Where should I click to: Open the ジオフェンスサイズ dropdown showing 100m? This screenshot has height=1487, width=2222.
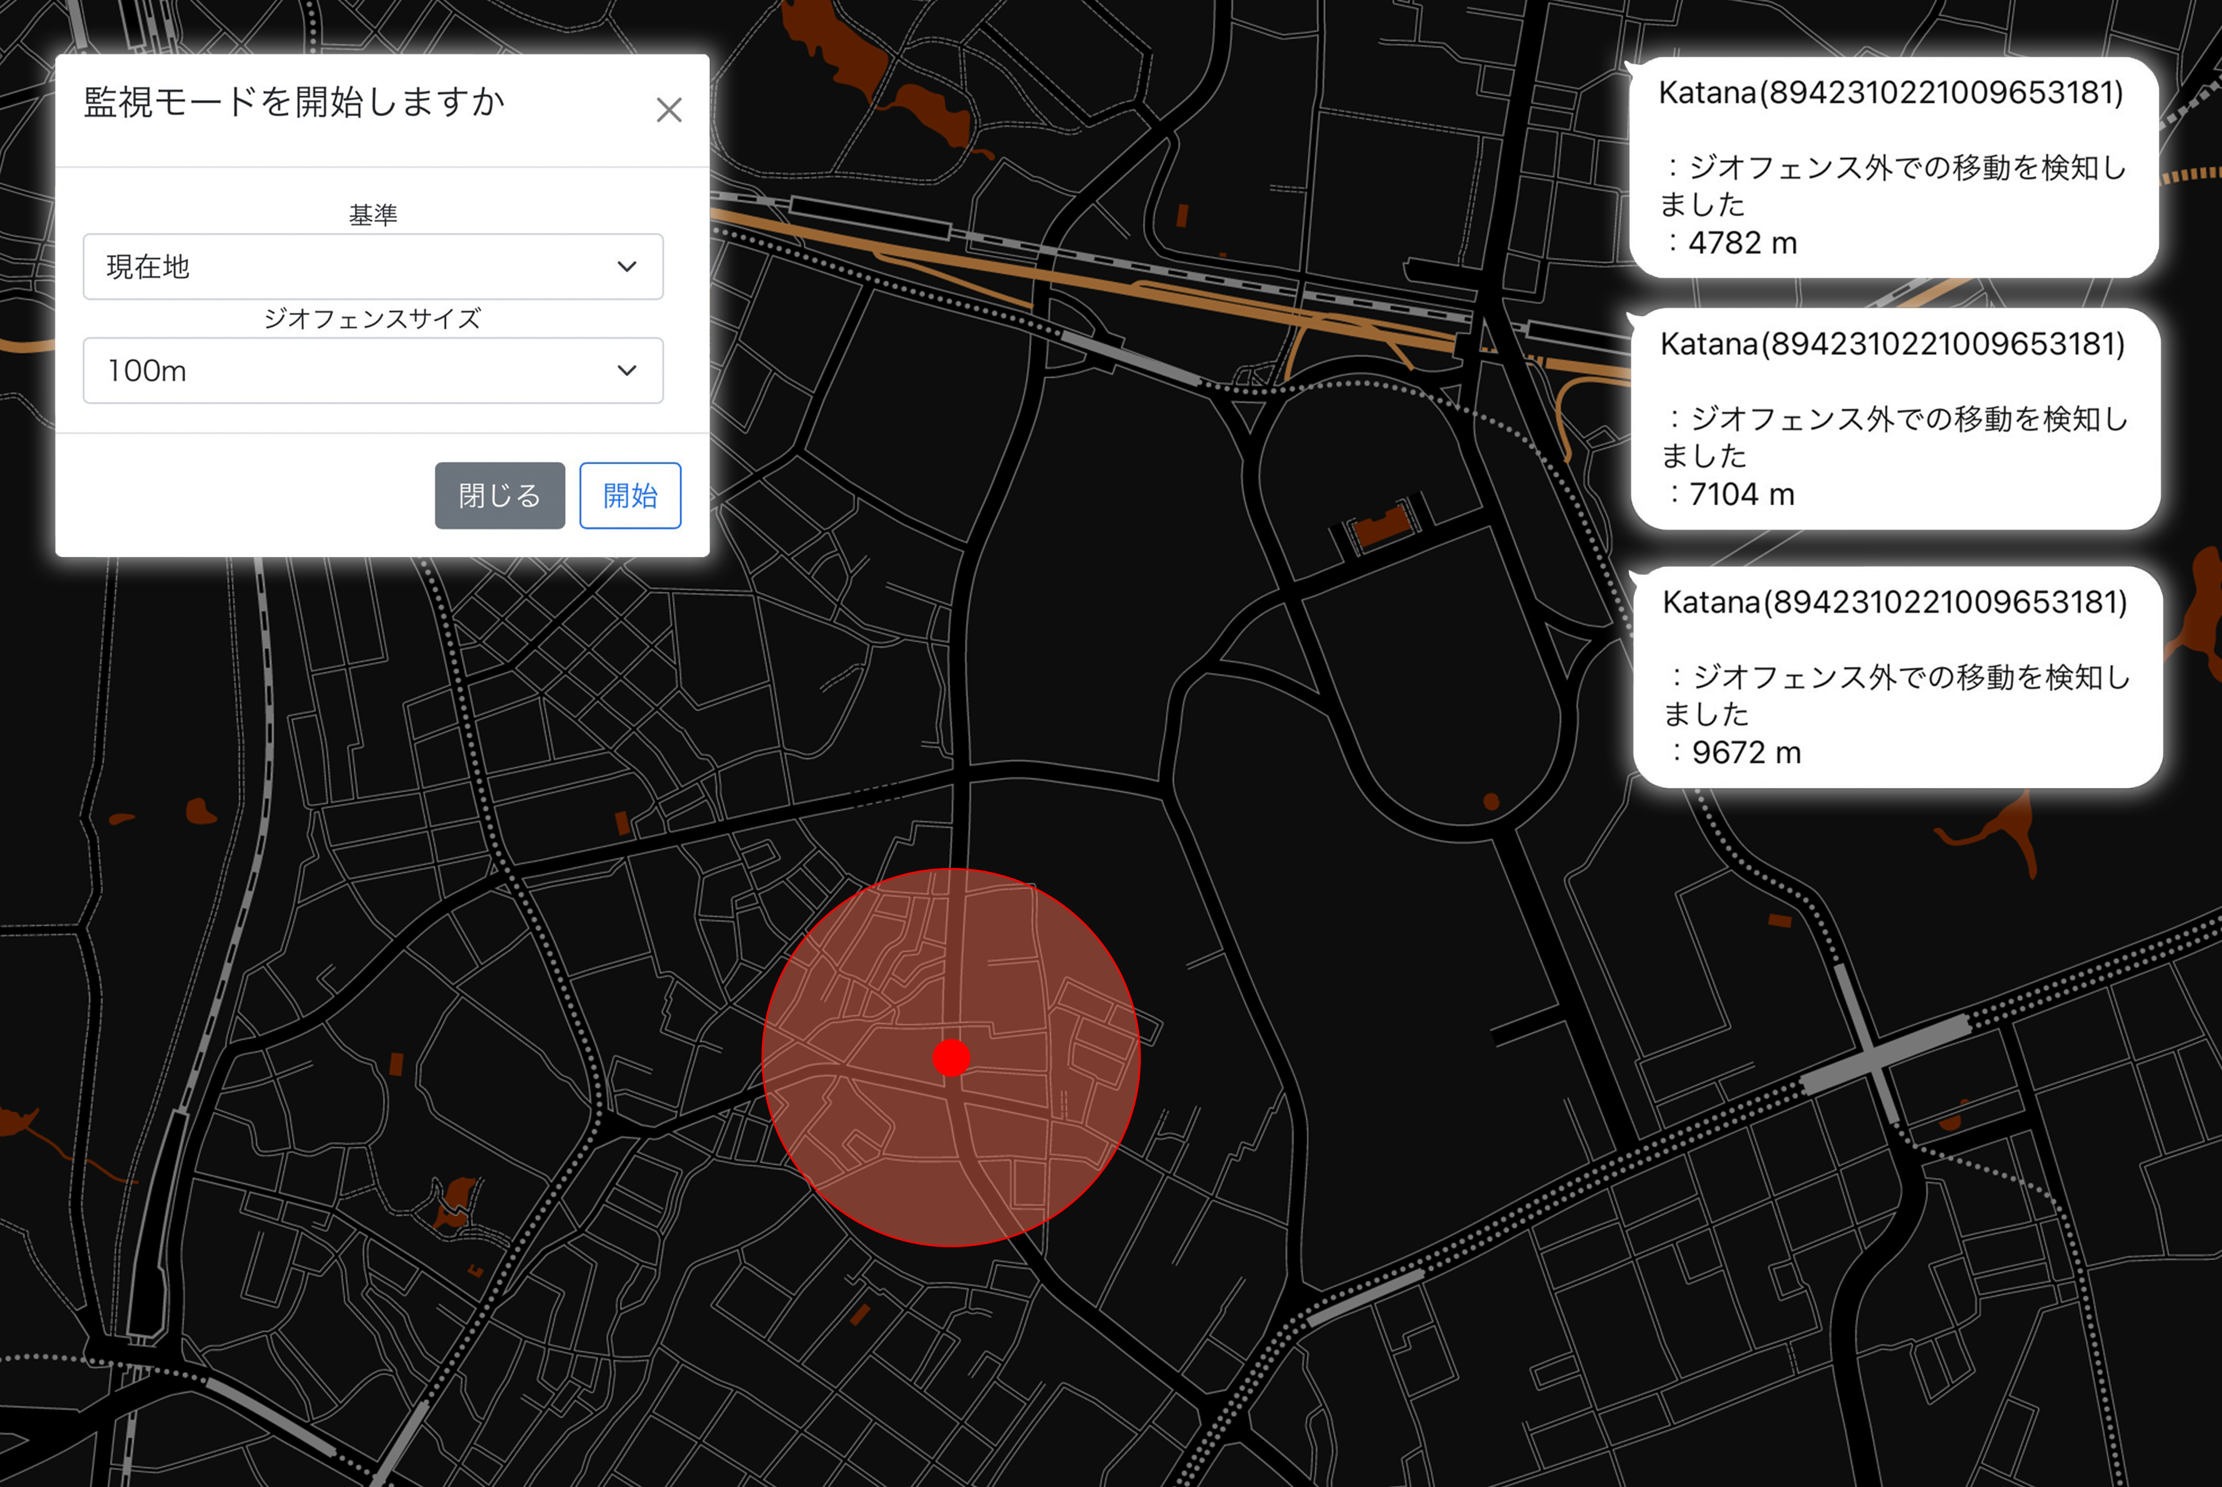(x=372, y=370)
